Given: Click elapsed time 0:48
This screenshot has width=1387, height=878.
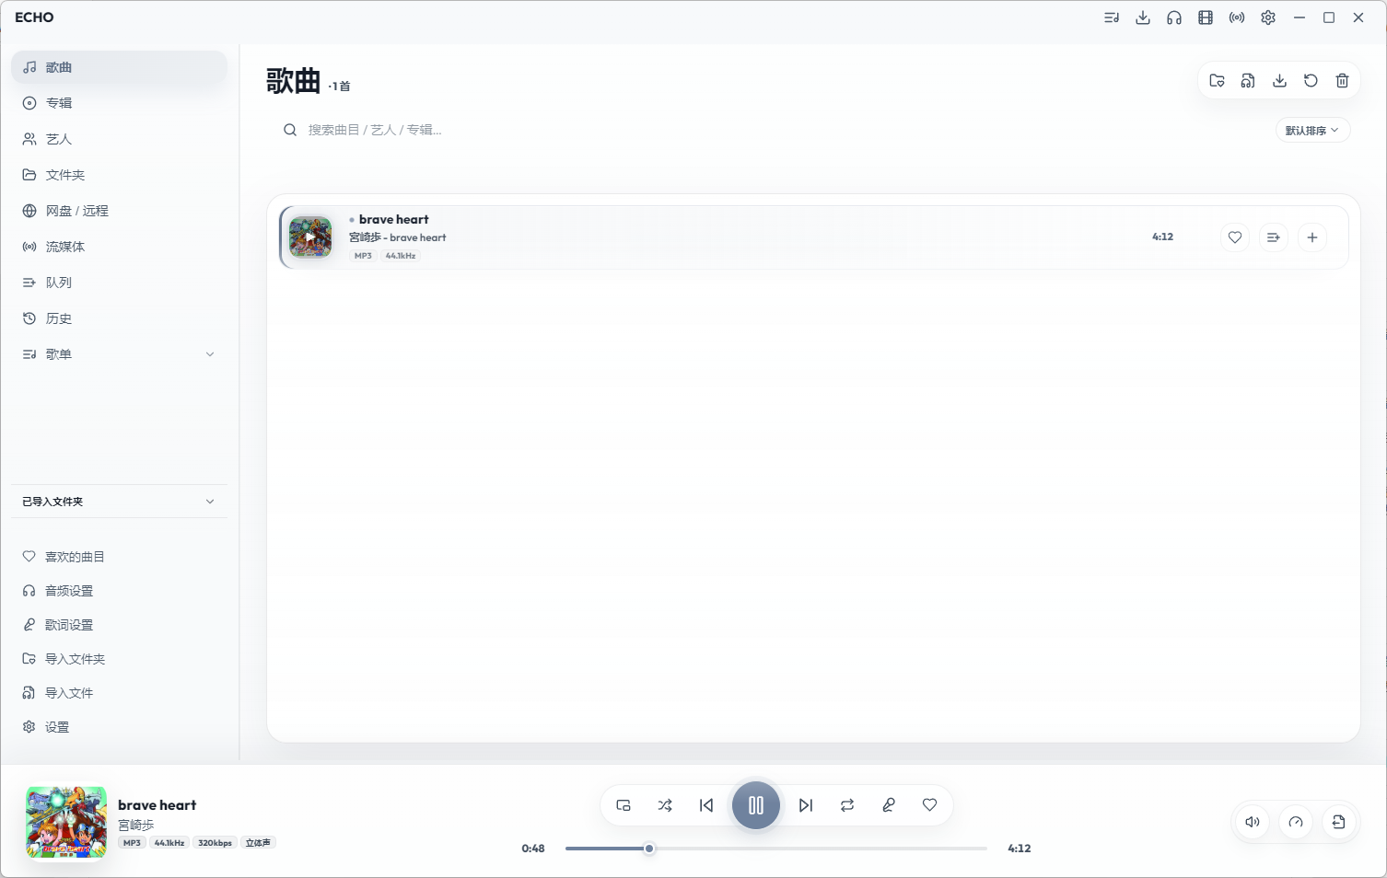Looking at the screenshot, I should [533, 849].
